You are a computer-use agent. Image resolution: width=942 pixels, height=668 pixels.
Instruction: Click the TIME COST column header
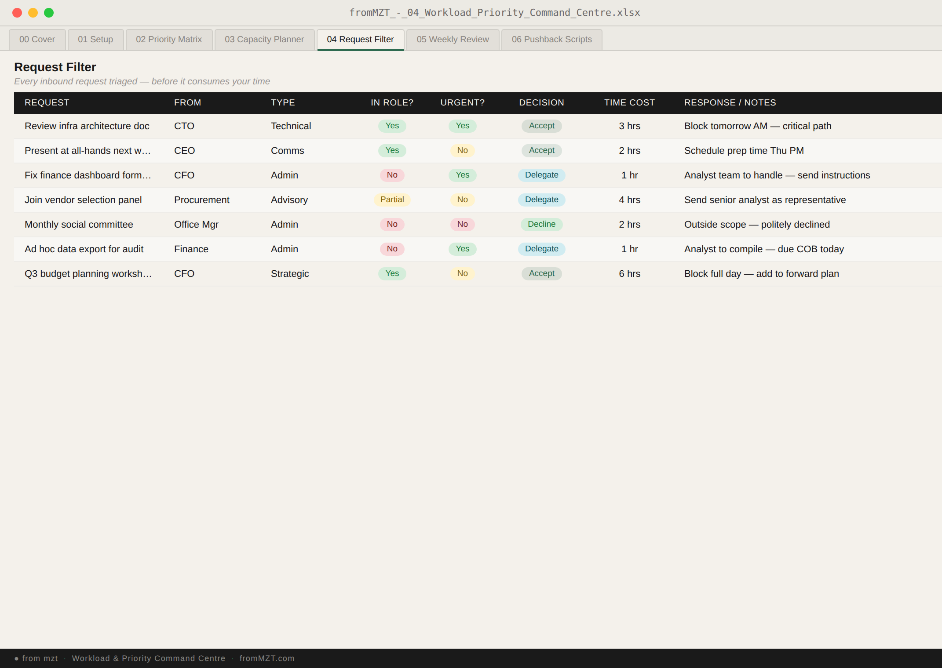(629, 103)
